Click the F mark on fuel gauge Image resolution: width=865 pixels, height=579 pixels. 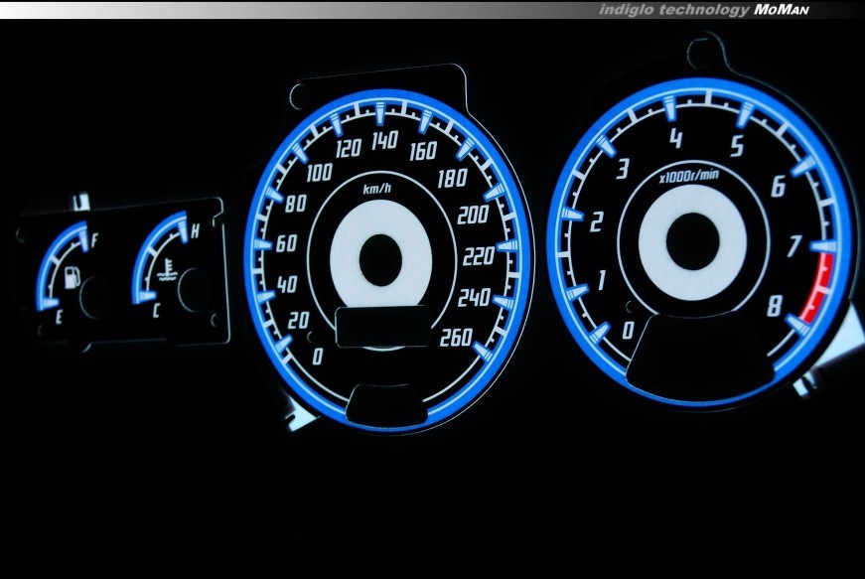pos(94,239)
